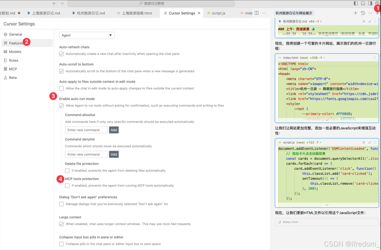This screenshot has height=250, width=381.
Task: Expand script.js diff card chevrons
Action: [x=375, y=142]
